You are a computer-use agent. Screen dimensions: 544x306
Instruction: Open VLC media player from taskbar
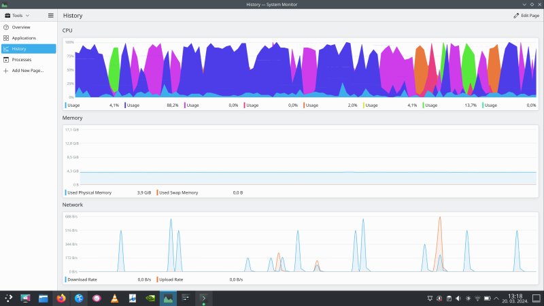pyautogui.click(x=114, y=298)
